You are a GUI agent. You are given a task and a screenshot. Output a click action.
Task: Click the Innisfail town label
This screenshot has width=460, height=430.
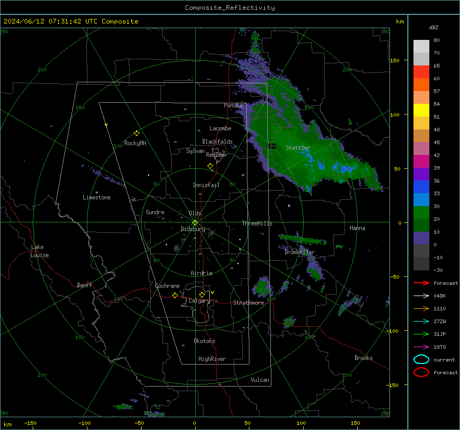pos(206,185)
